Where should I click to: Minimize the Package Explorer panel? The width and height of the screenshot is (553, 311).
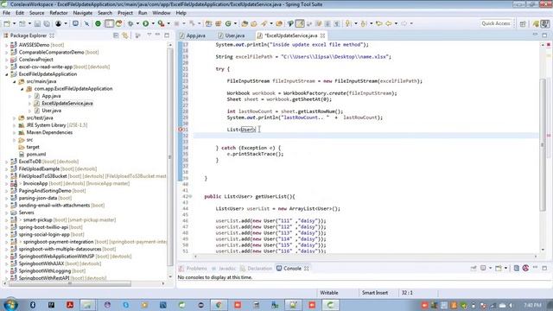coord(157,35)
